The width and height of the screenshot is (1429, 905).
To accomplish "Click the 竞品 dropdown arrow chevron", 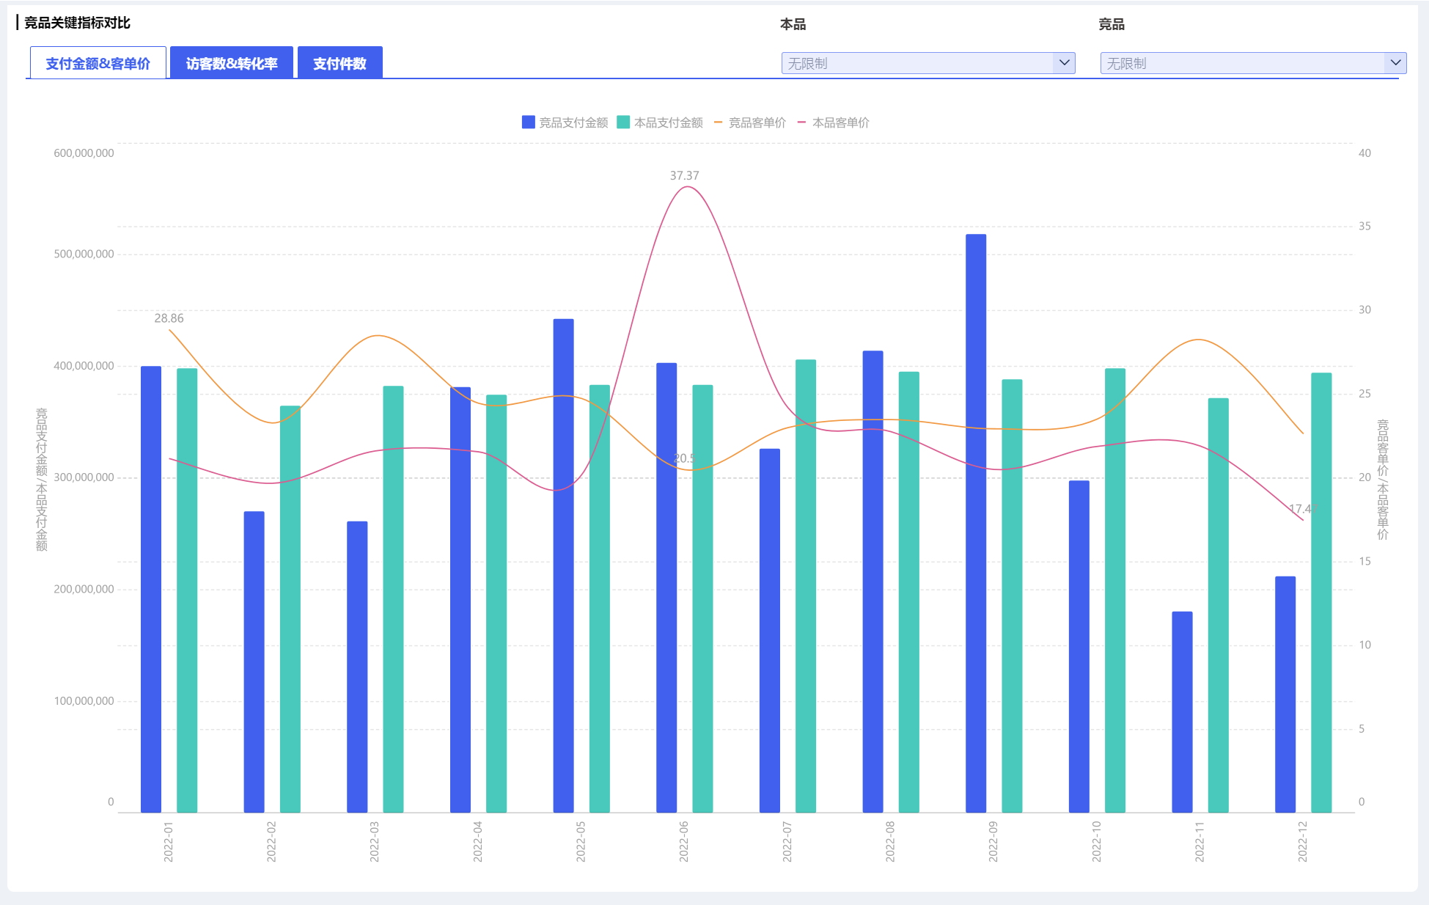I will [x=1395, y=63].
